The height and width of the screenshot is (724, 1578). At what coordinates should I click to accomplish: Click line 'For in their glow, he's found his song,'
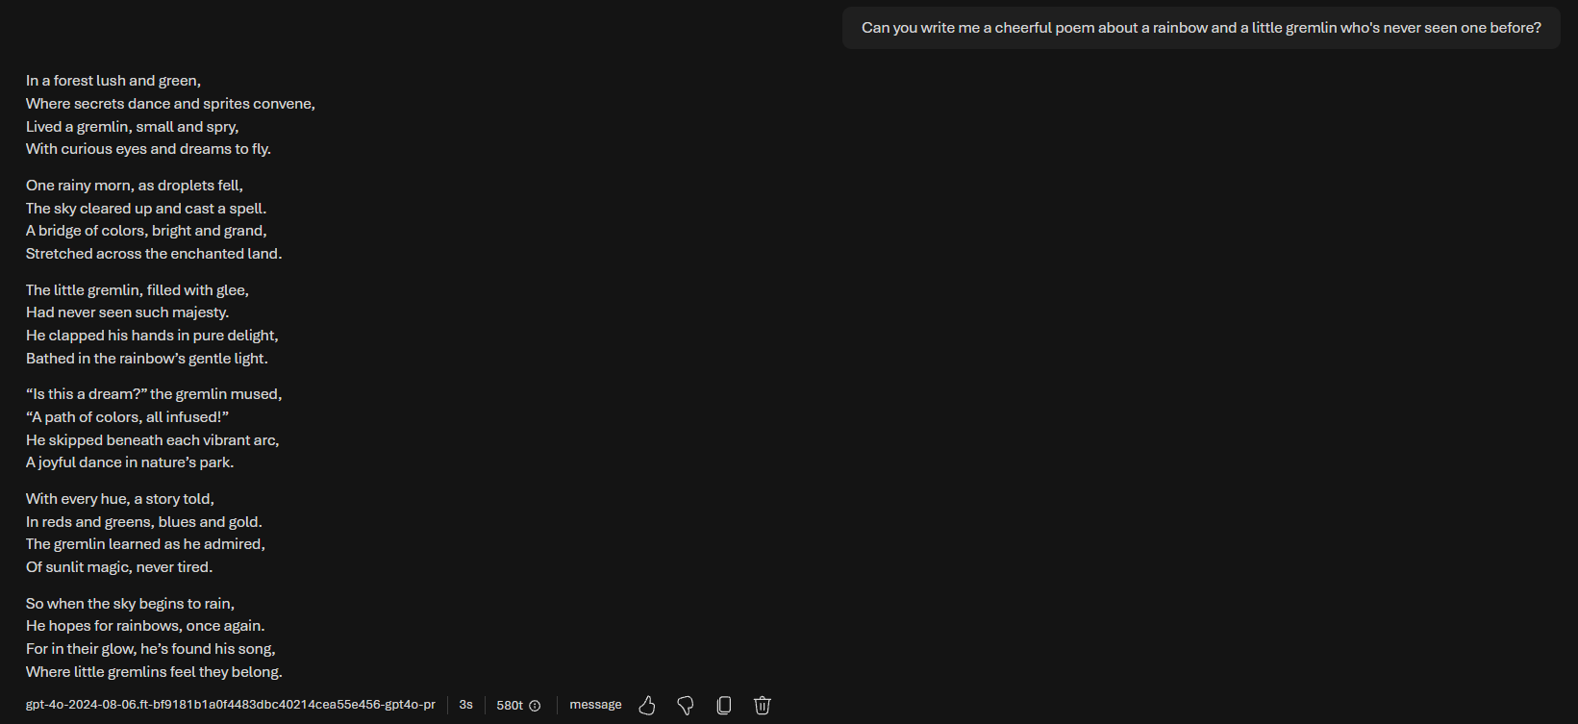pos(151,649)
